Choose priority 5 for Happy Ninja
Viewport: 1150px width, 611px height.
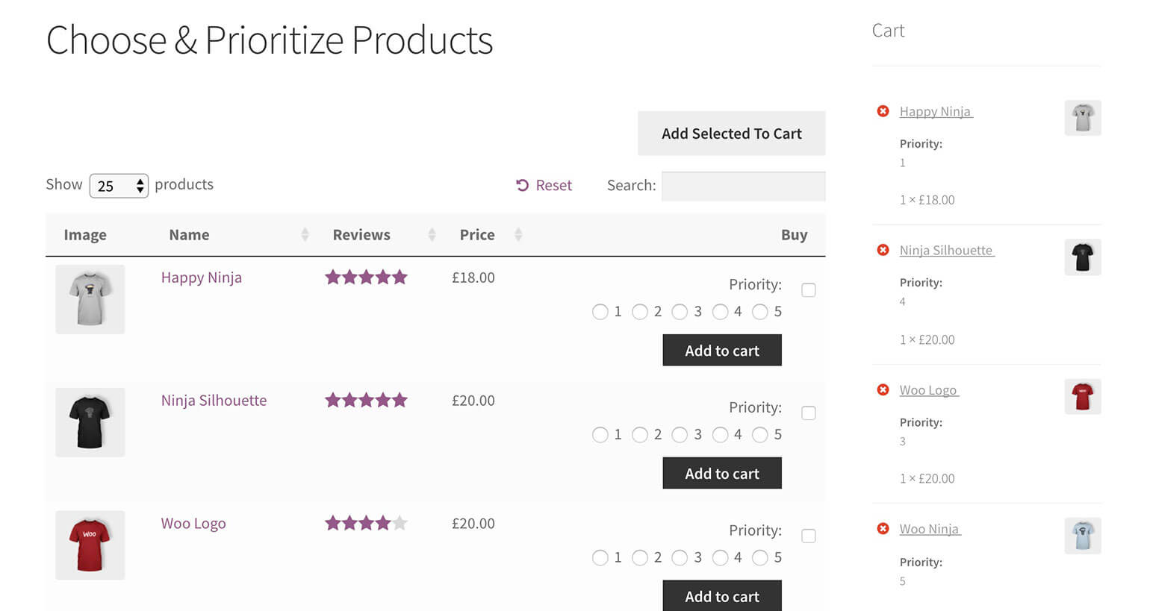pyautogui.click(x=759, y=312)
